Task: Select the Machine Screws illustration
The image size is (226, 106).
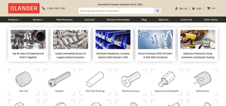Action: (131, 79)
